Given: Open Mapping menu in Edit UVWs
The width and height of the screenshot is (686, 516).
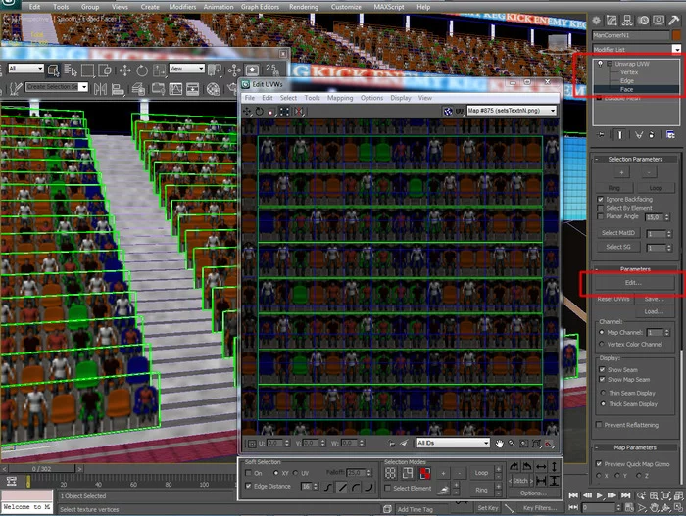Looking at the screenshot, I should [x=340, y=98].
